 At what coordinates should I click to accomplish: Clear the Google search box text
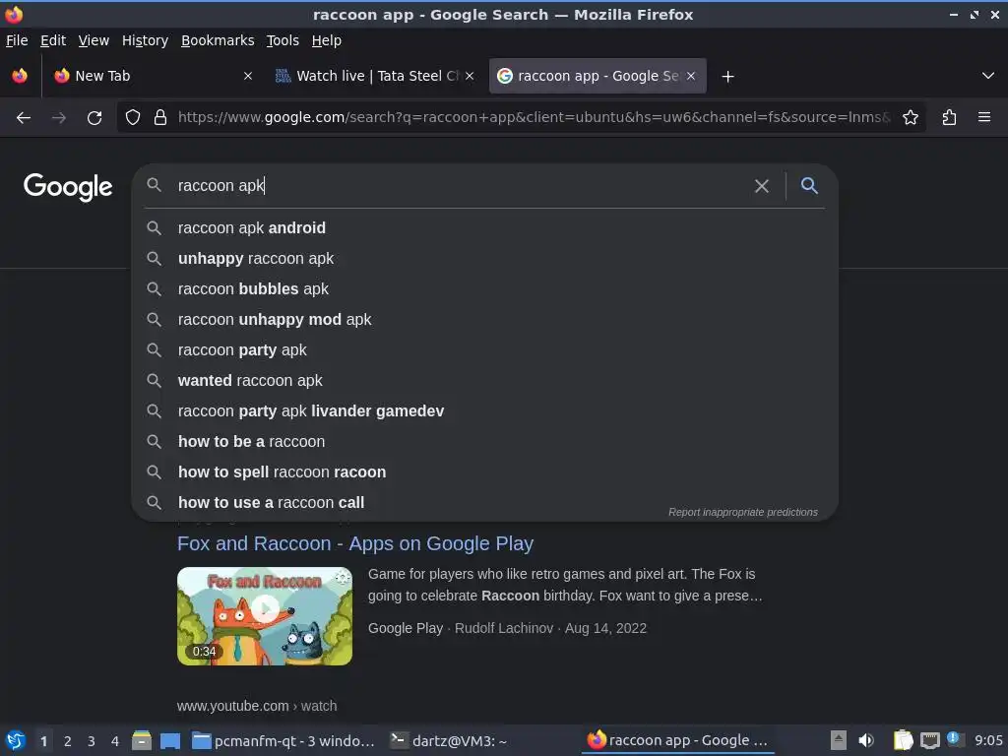(x=762, y=186)
